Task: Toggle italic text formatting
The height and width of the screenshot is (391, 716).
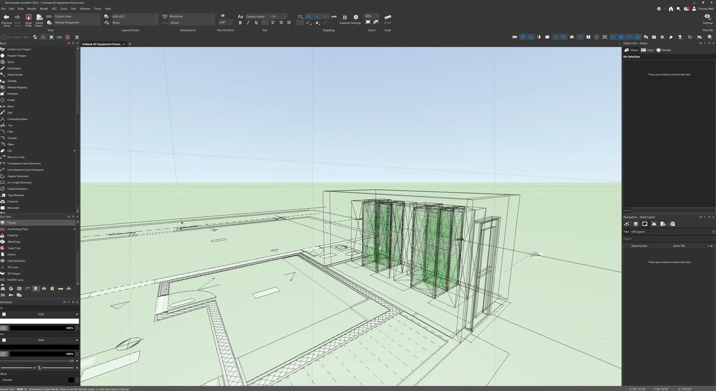Action: [248, 23]
